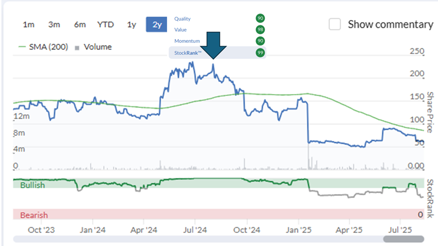This screenshot has height=246, width=438.
Task: Click the 100 share price axis value
Action: [417, 120]
